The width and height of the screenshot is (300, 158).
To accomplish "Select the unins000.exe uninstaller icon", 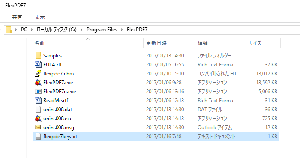I will (x=38, y=118).
